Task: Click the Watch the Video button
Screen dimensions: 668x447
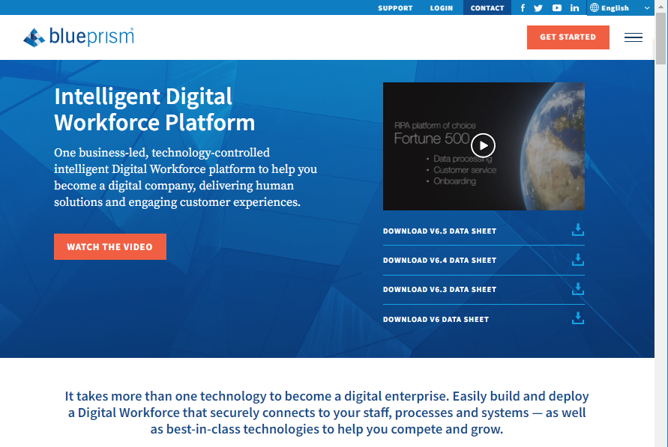Action: coord(110,246)
